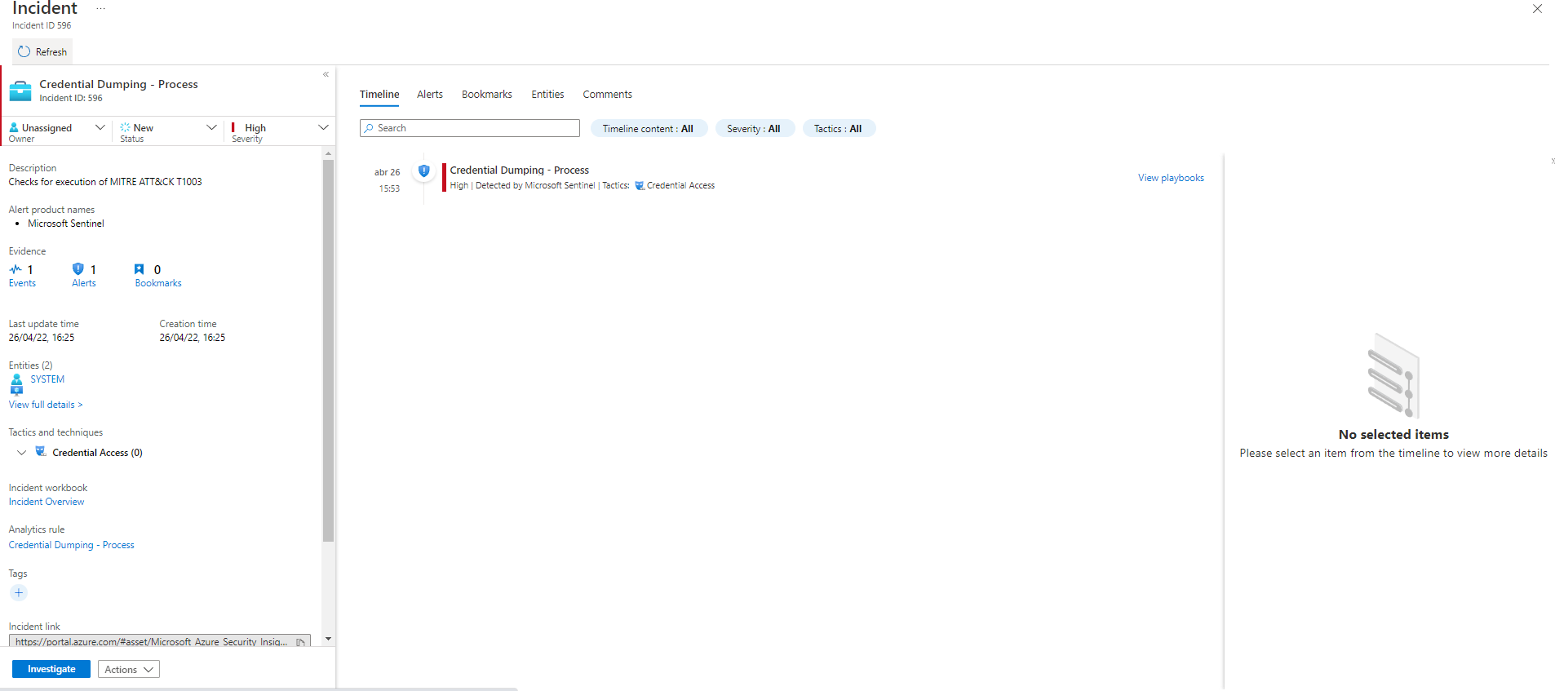This screenshot has height=691, width=1555.
Task: Collapse the Credential Access tactic
Action: [x=22, y=453]
